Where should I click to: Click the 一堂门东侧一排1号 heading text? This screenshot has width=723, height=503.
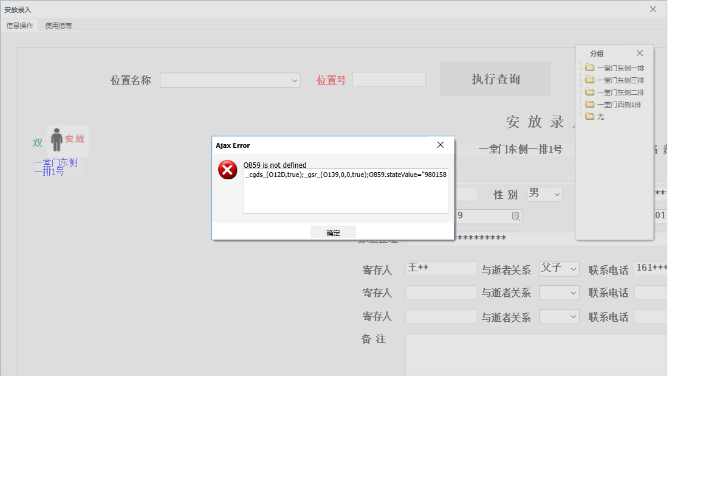tap(520, 149)
